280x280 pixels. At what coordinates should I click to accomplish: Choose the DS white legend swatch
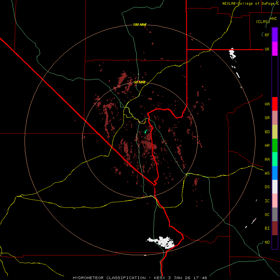click(x=275, y=187)
